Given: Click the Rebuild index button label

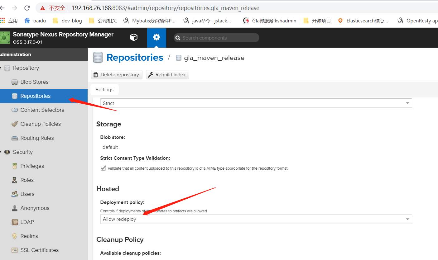Looking at the screenshot, I should [x=171, y=75].
